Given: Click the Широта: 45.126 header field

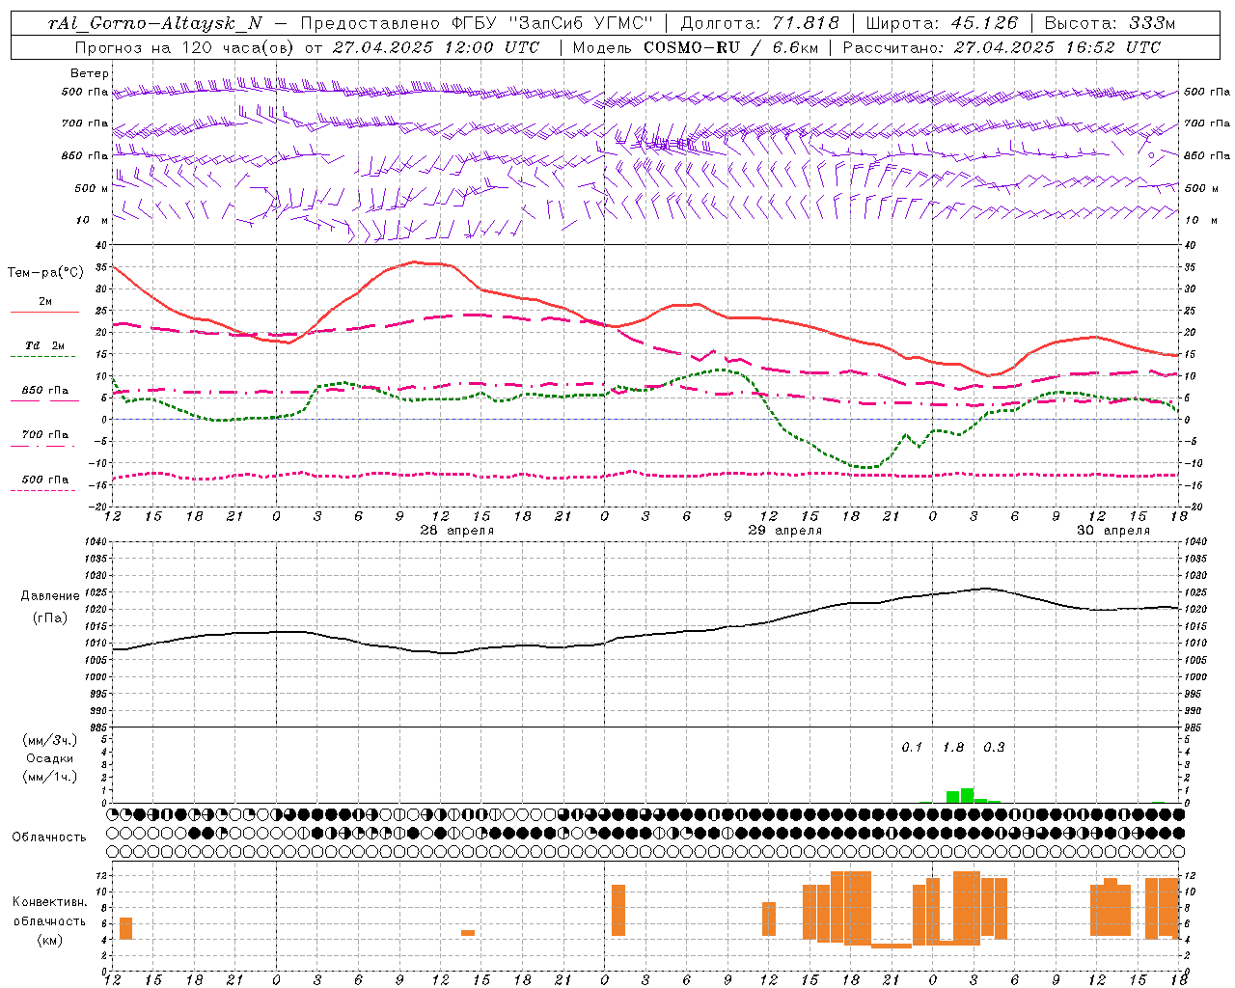Looking at the screenshot, I should (942, 24).
